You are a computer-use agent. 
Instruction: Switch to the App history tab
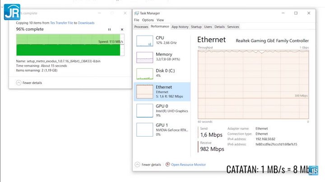(x=180, y=27)
